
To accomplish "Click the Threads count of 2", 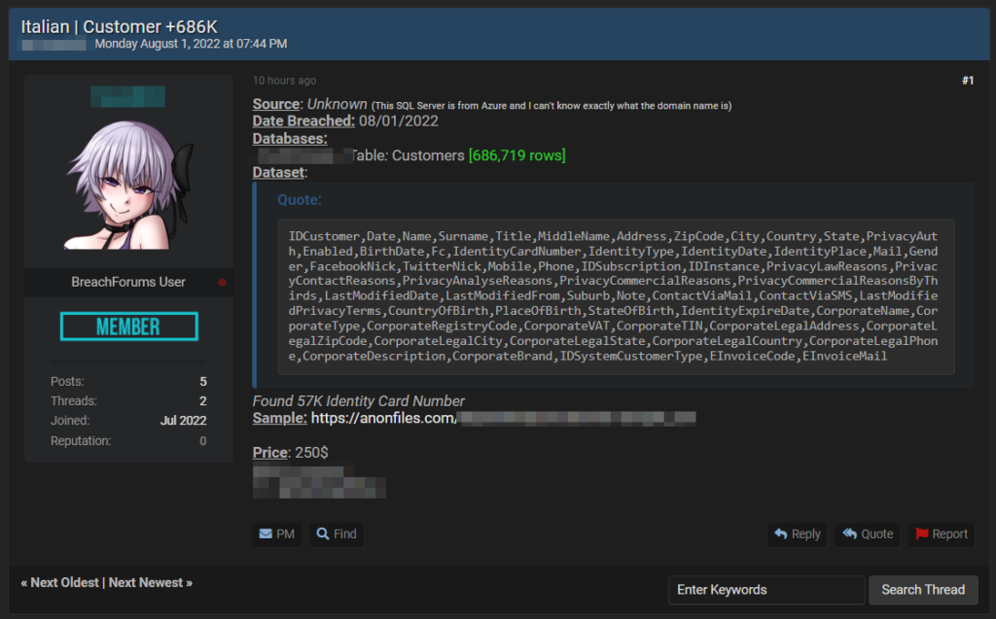I will 202,401.
